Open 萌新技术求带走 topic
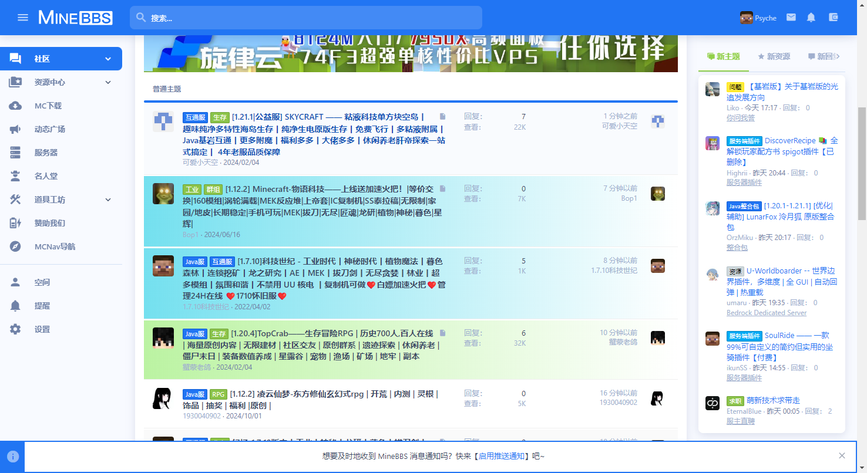The image size is (867, 473). coord(773,400)
